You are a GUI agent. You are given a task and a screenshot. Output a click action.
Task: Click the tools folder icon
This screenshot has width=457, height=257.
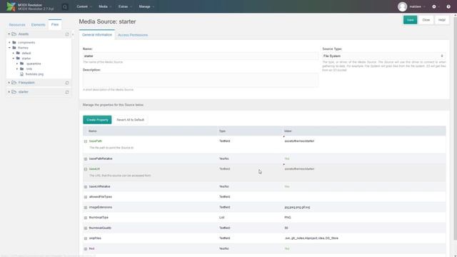(x=22, y=69)
